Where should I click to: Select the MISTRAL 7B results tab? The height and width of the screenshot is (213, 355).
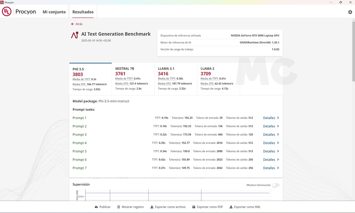133,79
